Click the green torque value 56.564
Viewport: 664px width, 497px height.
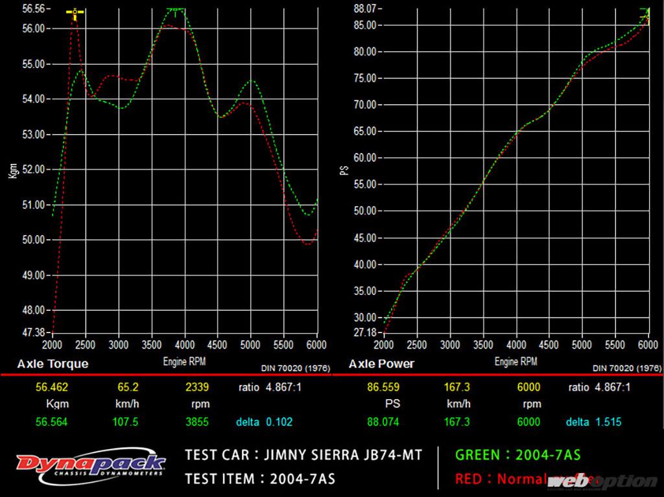[51, 422]
